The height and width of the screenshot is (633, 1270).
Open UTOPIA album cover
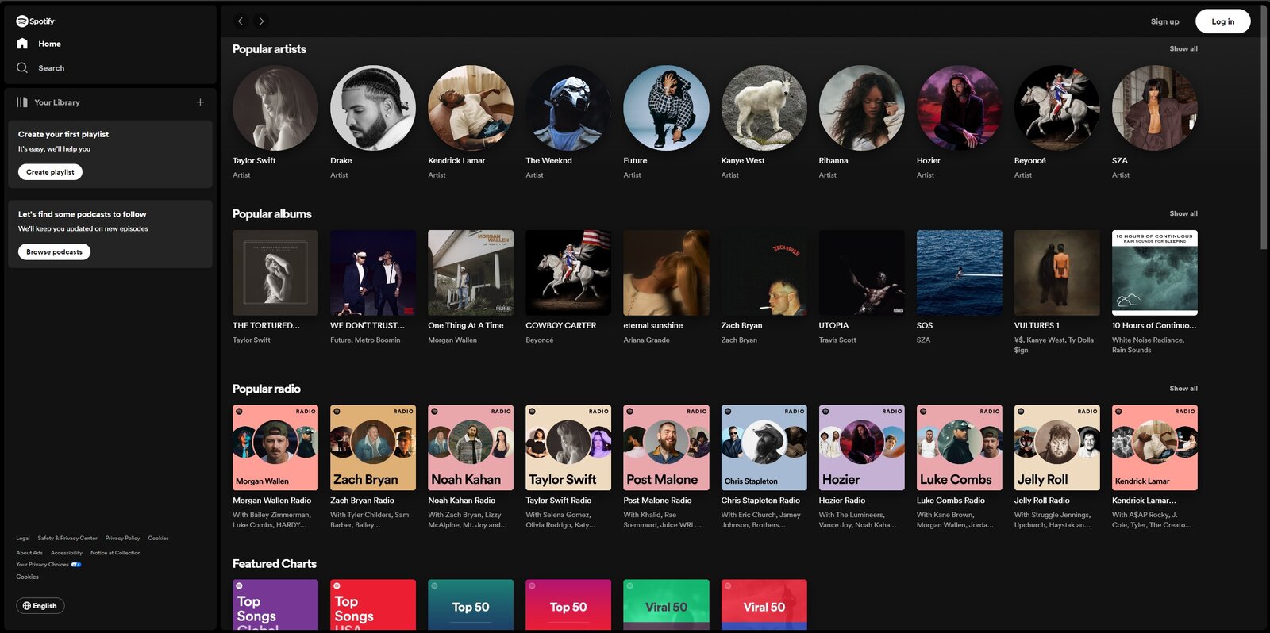(x=861, y=273)
